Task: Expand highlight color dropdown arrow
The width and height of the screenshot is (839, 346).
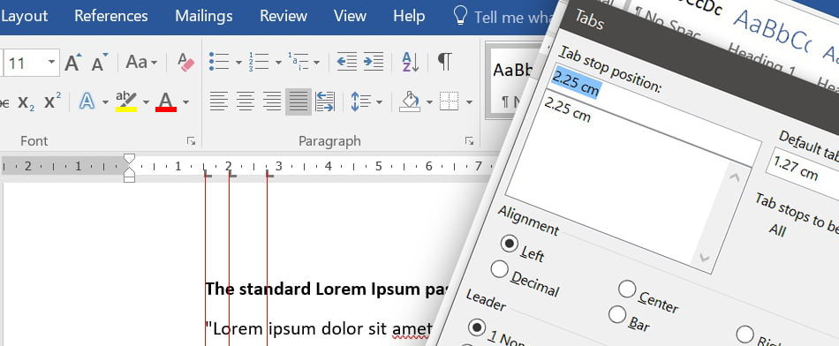Action: (146, 102)
